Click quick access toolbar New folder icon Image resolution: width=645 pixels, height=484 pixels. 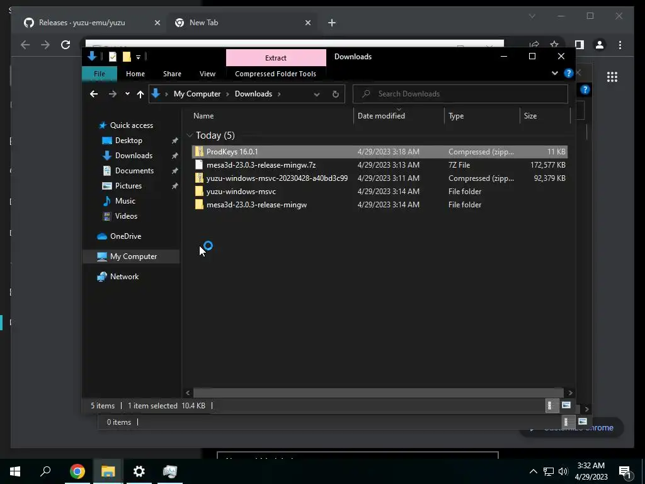point(127,57)
